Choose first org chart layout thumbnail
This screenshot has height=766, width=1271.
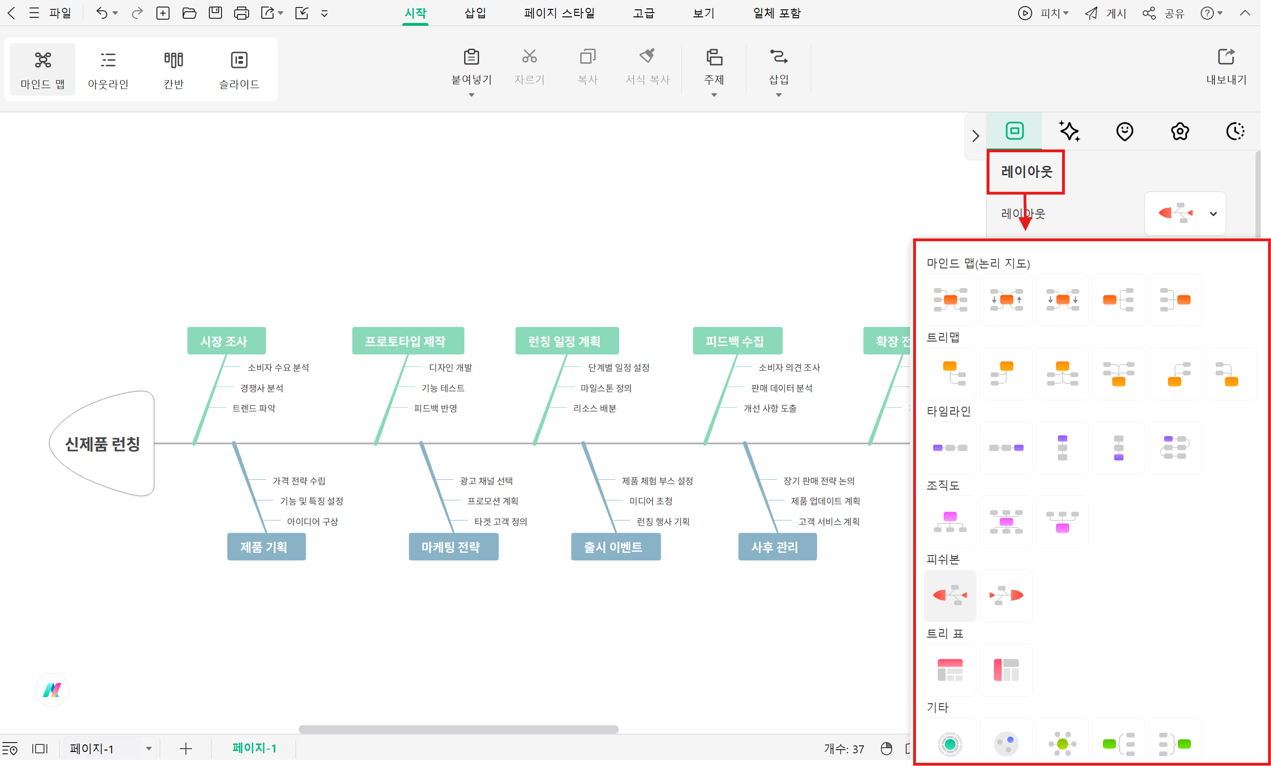coord(950,522)
